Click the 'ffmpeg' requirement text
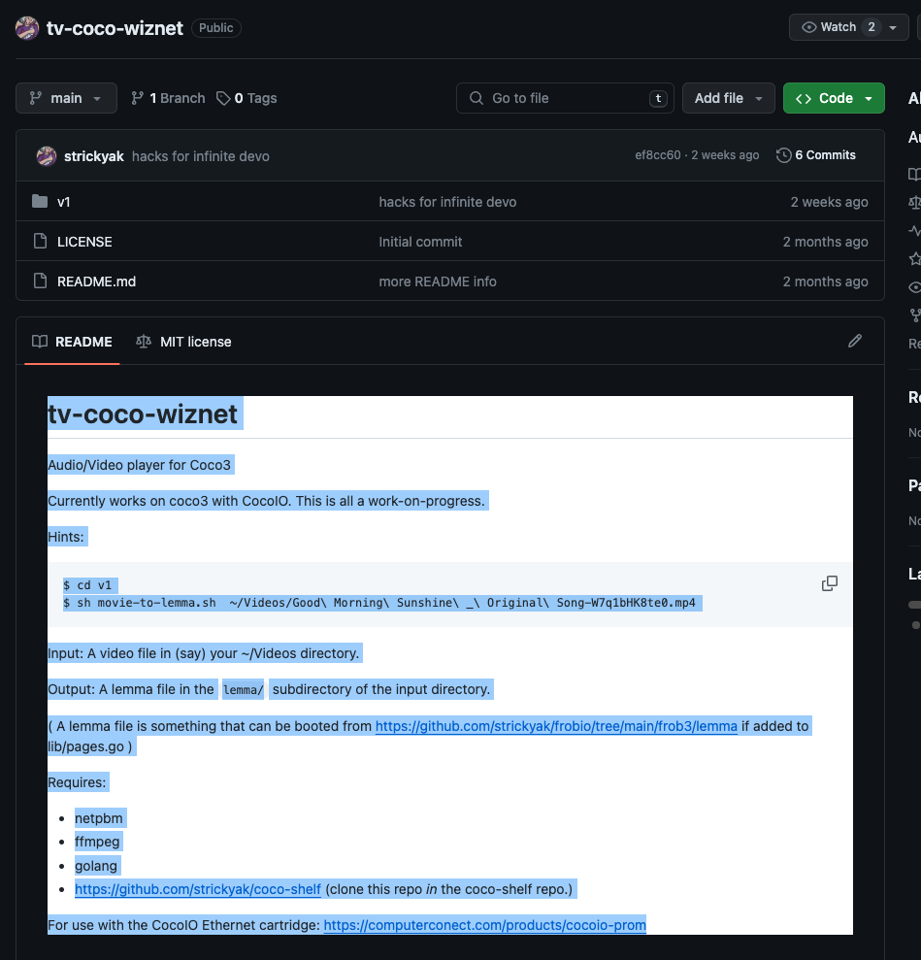The image size is (921, 960). [97, 842]
